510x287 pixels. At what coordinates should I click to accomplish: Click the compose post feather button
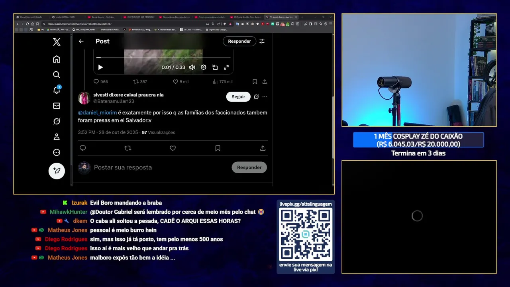[x=57, y=171]
